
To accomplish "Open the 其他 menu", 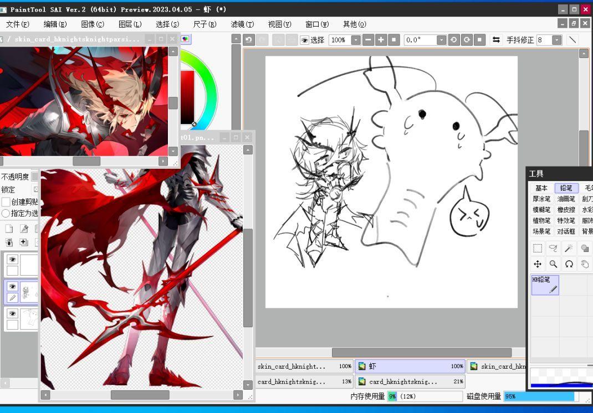I will click(354, 24).
